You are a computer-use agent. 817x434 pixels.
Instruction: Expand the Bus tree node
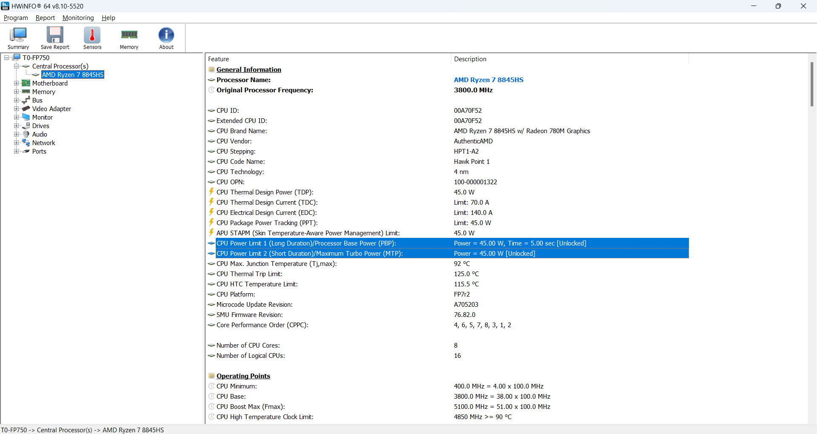[16, 100]
